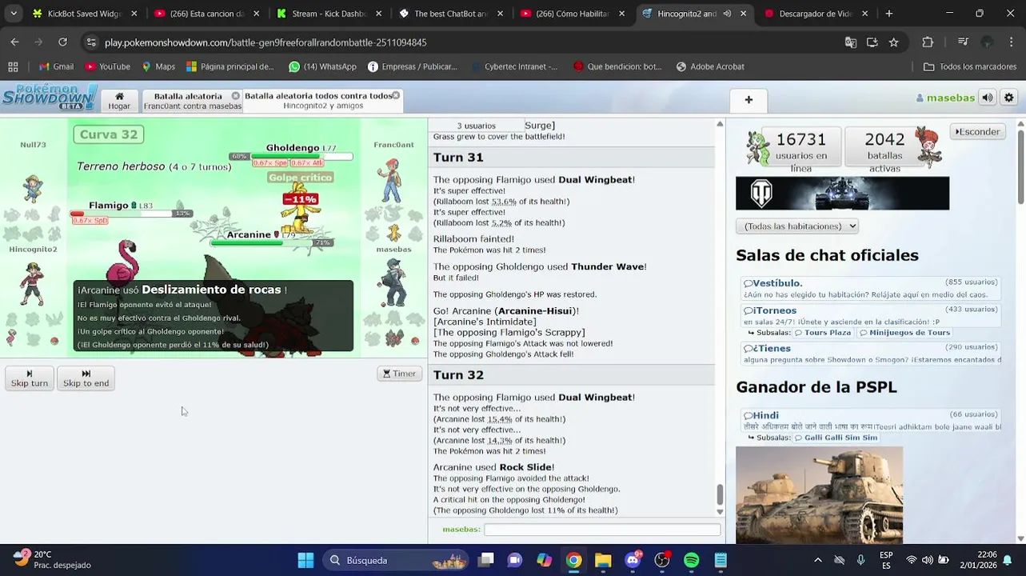Click the masebas trainer sprite
The height and width of the screenshot is (576, 1026).
tap(393, 282)
